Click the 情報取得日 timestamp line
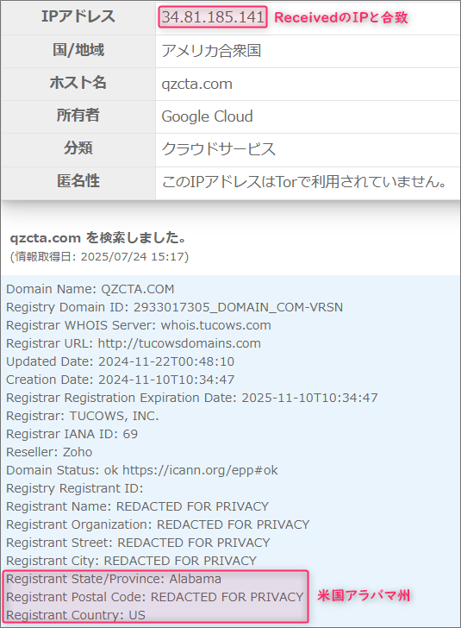This screenshot has width=461, height=628. click(x=99, y=256)
